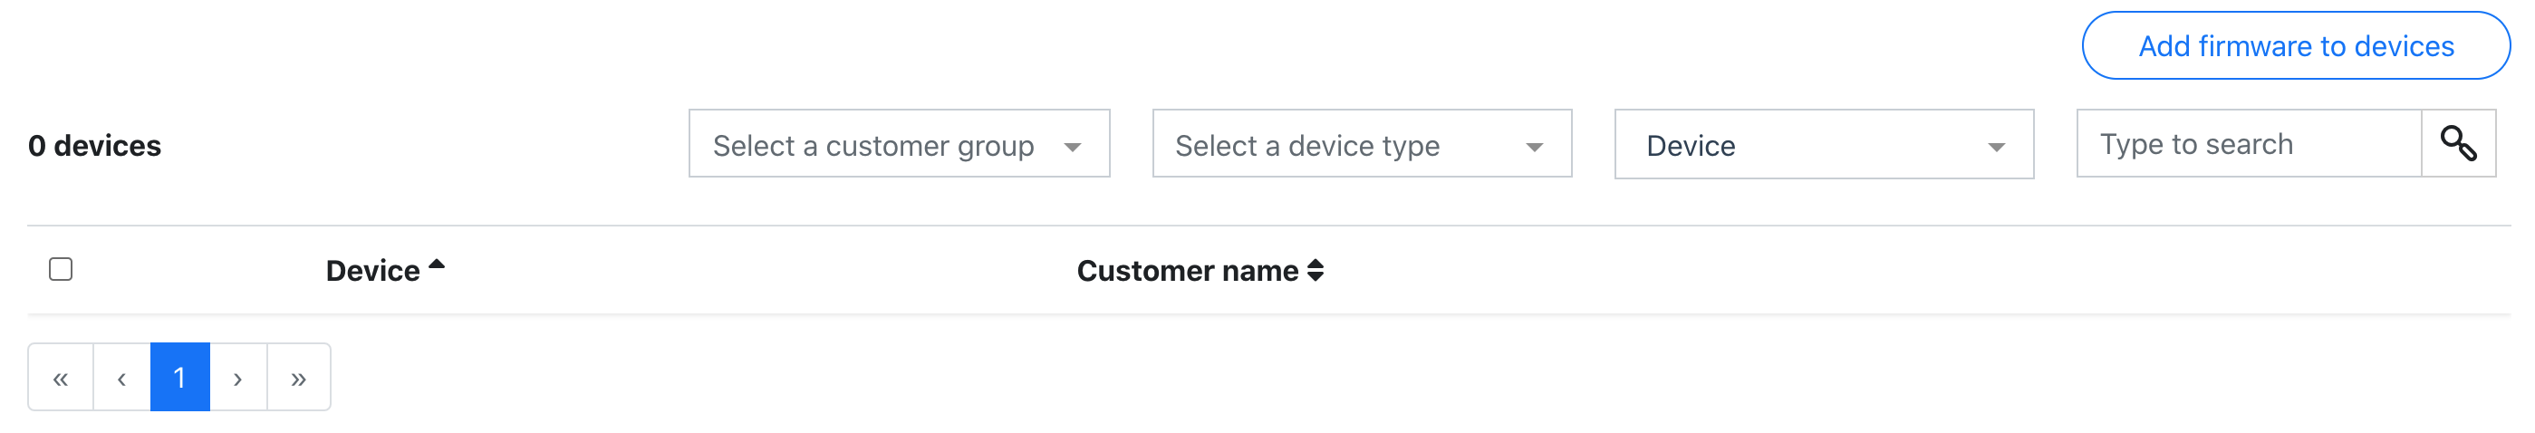Sort table by Customer name header
This screenshot has height=433, width=2535.
(x=1188, y=271)
